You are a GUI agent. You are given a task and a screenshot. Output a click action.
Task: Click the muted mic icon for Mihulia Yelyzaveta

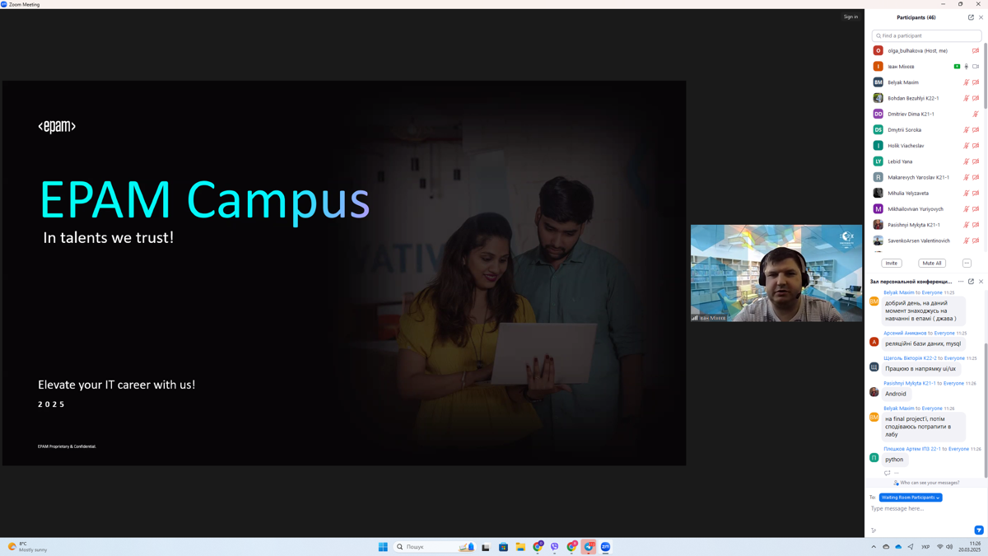pos(967,194)
